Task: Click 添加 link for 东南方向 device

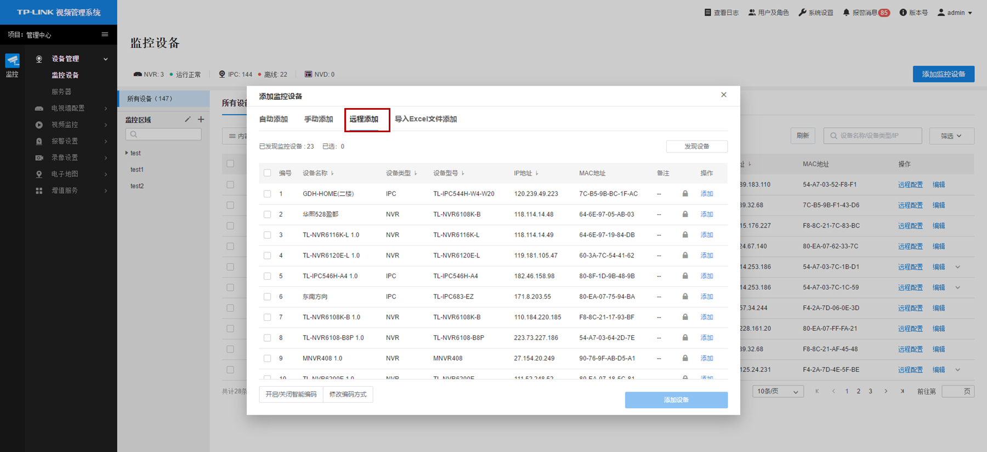Action: [706, 297]
